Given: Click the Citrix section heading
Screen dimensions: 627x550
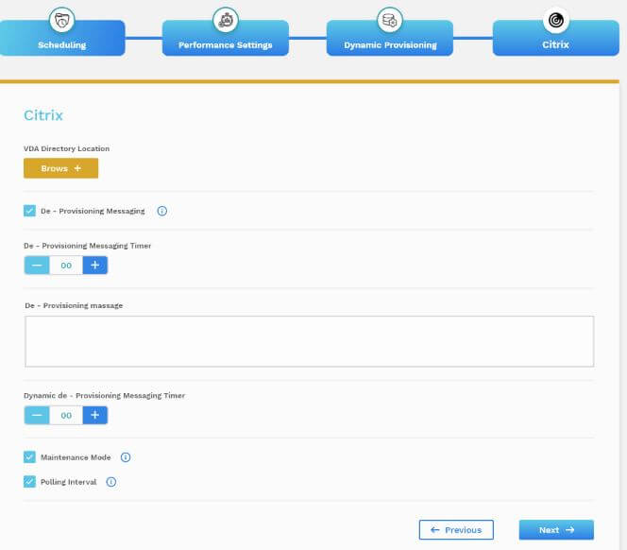Looking at the screenshot, I should click(x=43, y=115).
